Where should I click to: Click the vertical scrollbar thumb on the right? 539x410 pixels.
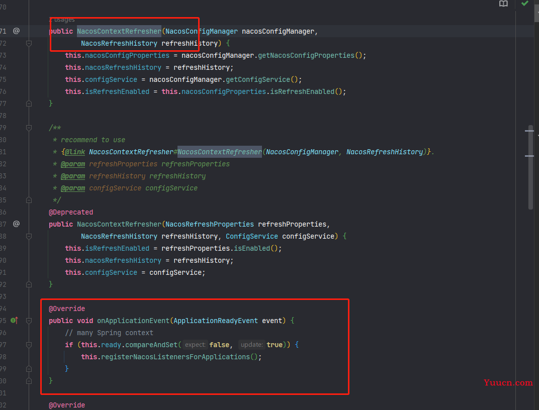point(531,167)
